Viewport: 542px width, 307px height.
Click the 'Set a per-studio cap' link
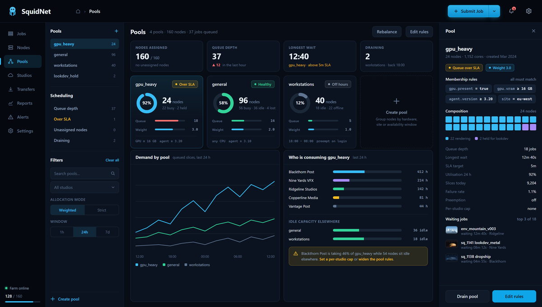coord(336,259)
